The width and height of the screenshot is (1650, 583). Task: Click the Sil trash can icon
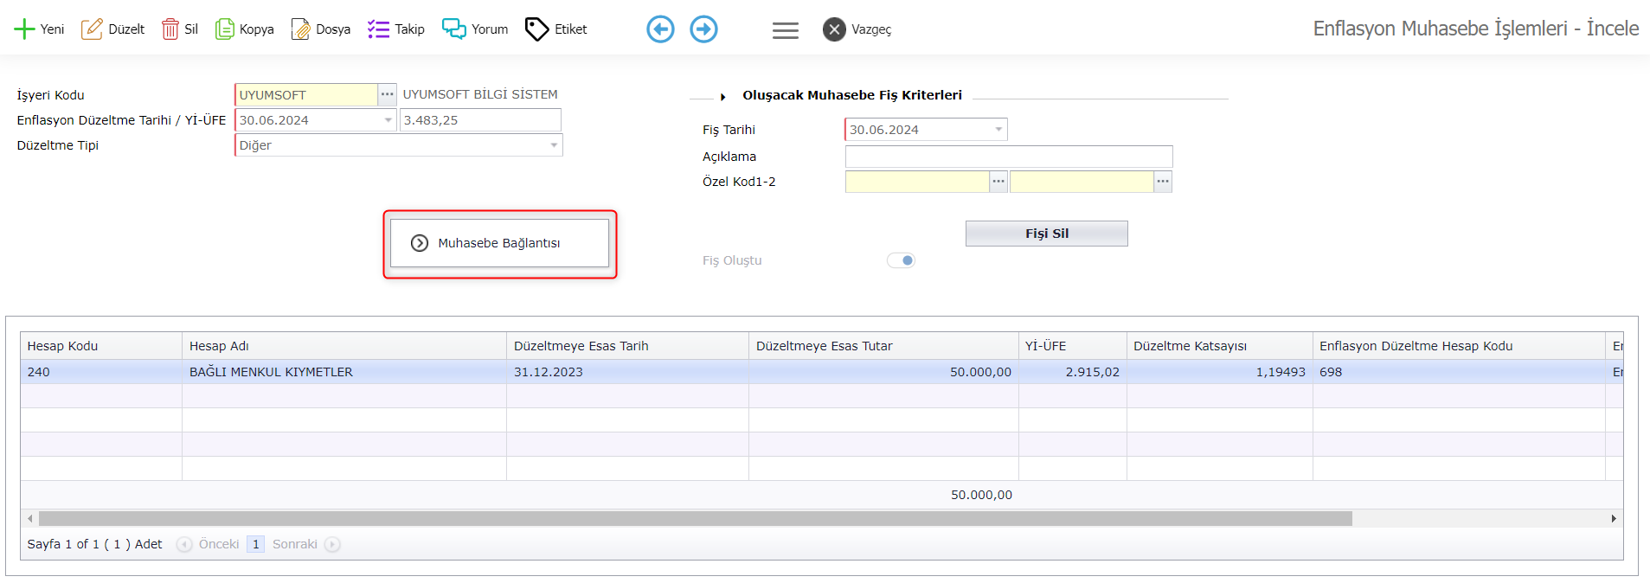pyautogui.click(x=170, y=29)
